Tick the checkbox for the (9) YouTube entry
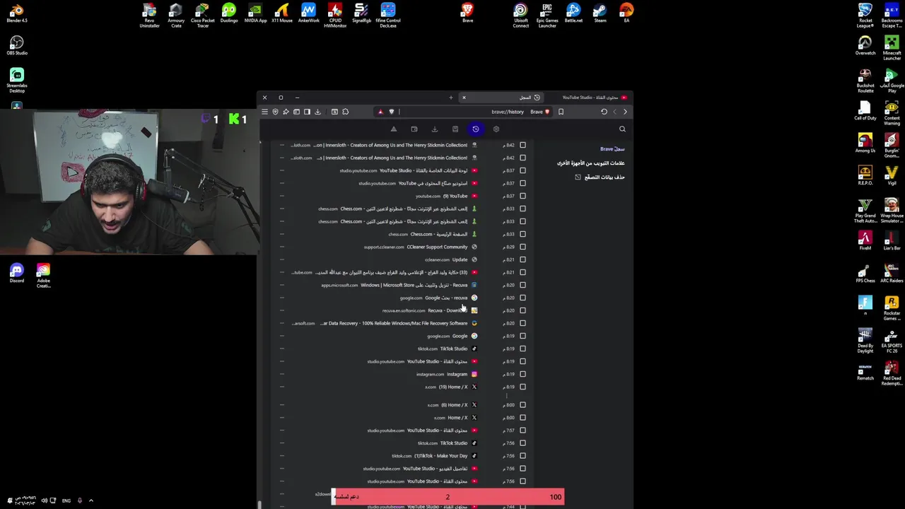The image size is (905, 509). [522, 196]
